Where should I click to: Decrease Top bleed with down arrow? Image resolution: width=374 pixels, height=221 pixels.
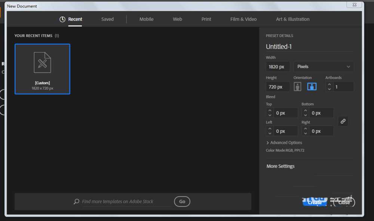pos(270,115)
